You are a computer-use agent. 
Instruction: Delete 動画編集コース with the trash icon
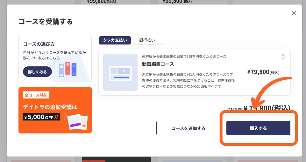click(x=283, y=57)
